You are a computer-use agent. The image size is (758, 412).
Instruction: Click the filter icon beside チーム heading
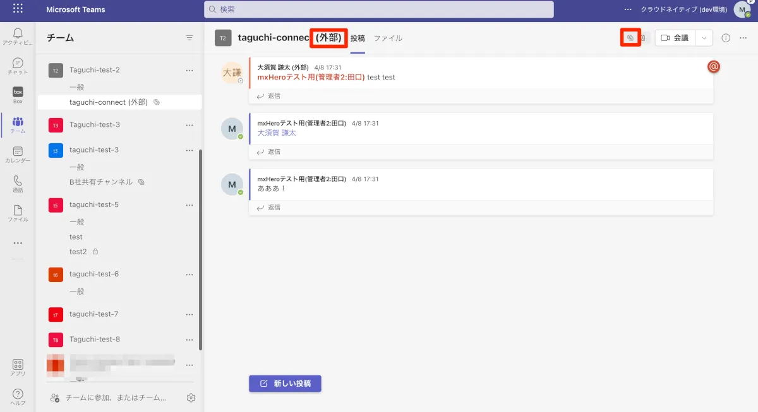point(189,38)
